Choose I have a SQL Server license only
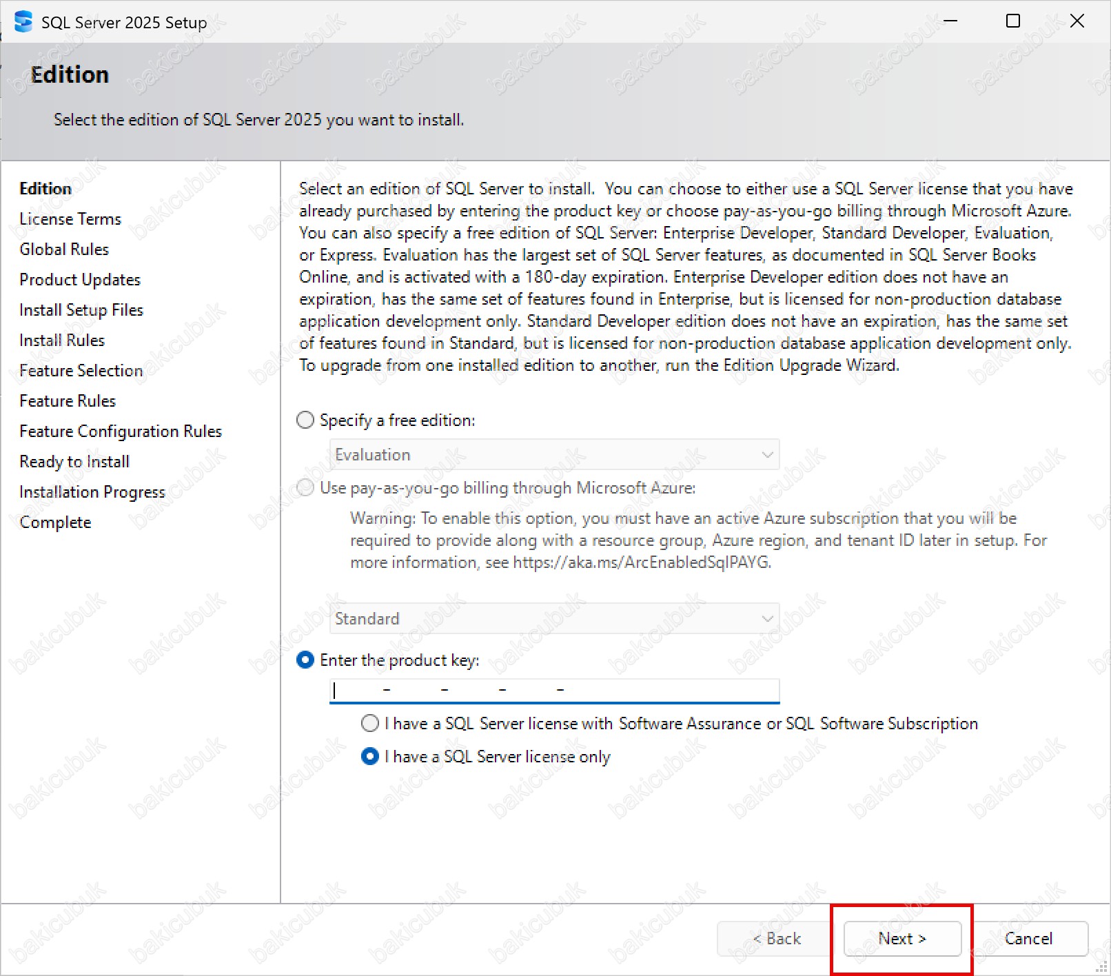The height and width of the screenshot is (976, 1111). coord(370,756)
